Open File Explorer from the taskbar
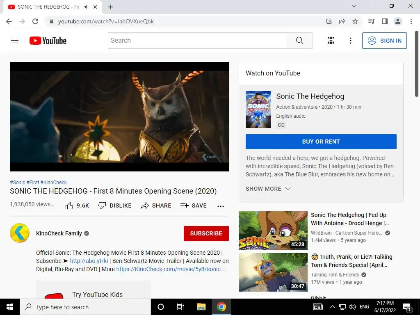Screen dimensions: 420x315 coord(201,307)
